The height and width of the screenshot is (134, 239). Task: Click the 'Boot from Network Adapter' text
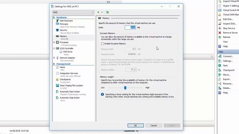point(72,27)
